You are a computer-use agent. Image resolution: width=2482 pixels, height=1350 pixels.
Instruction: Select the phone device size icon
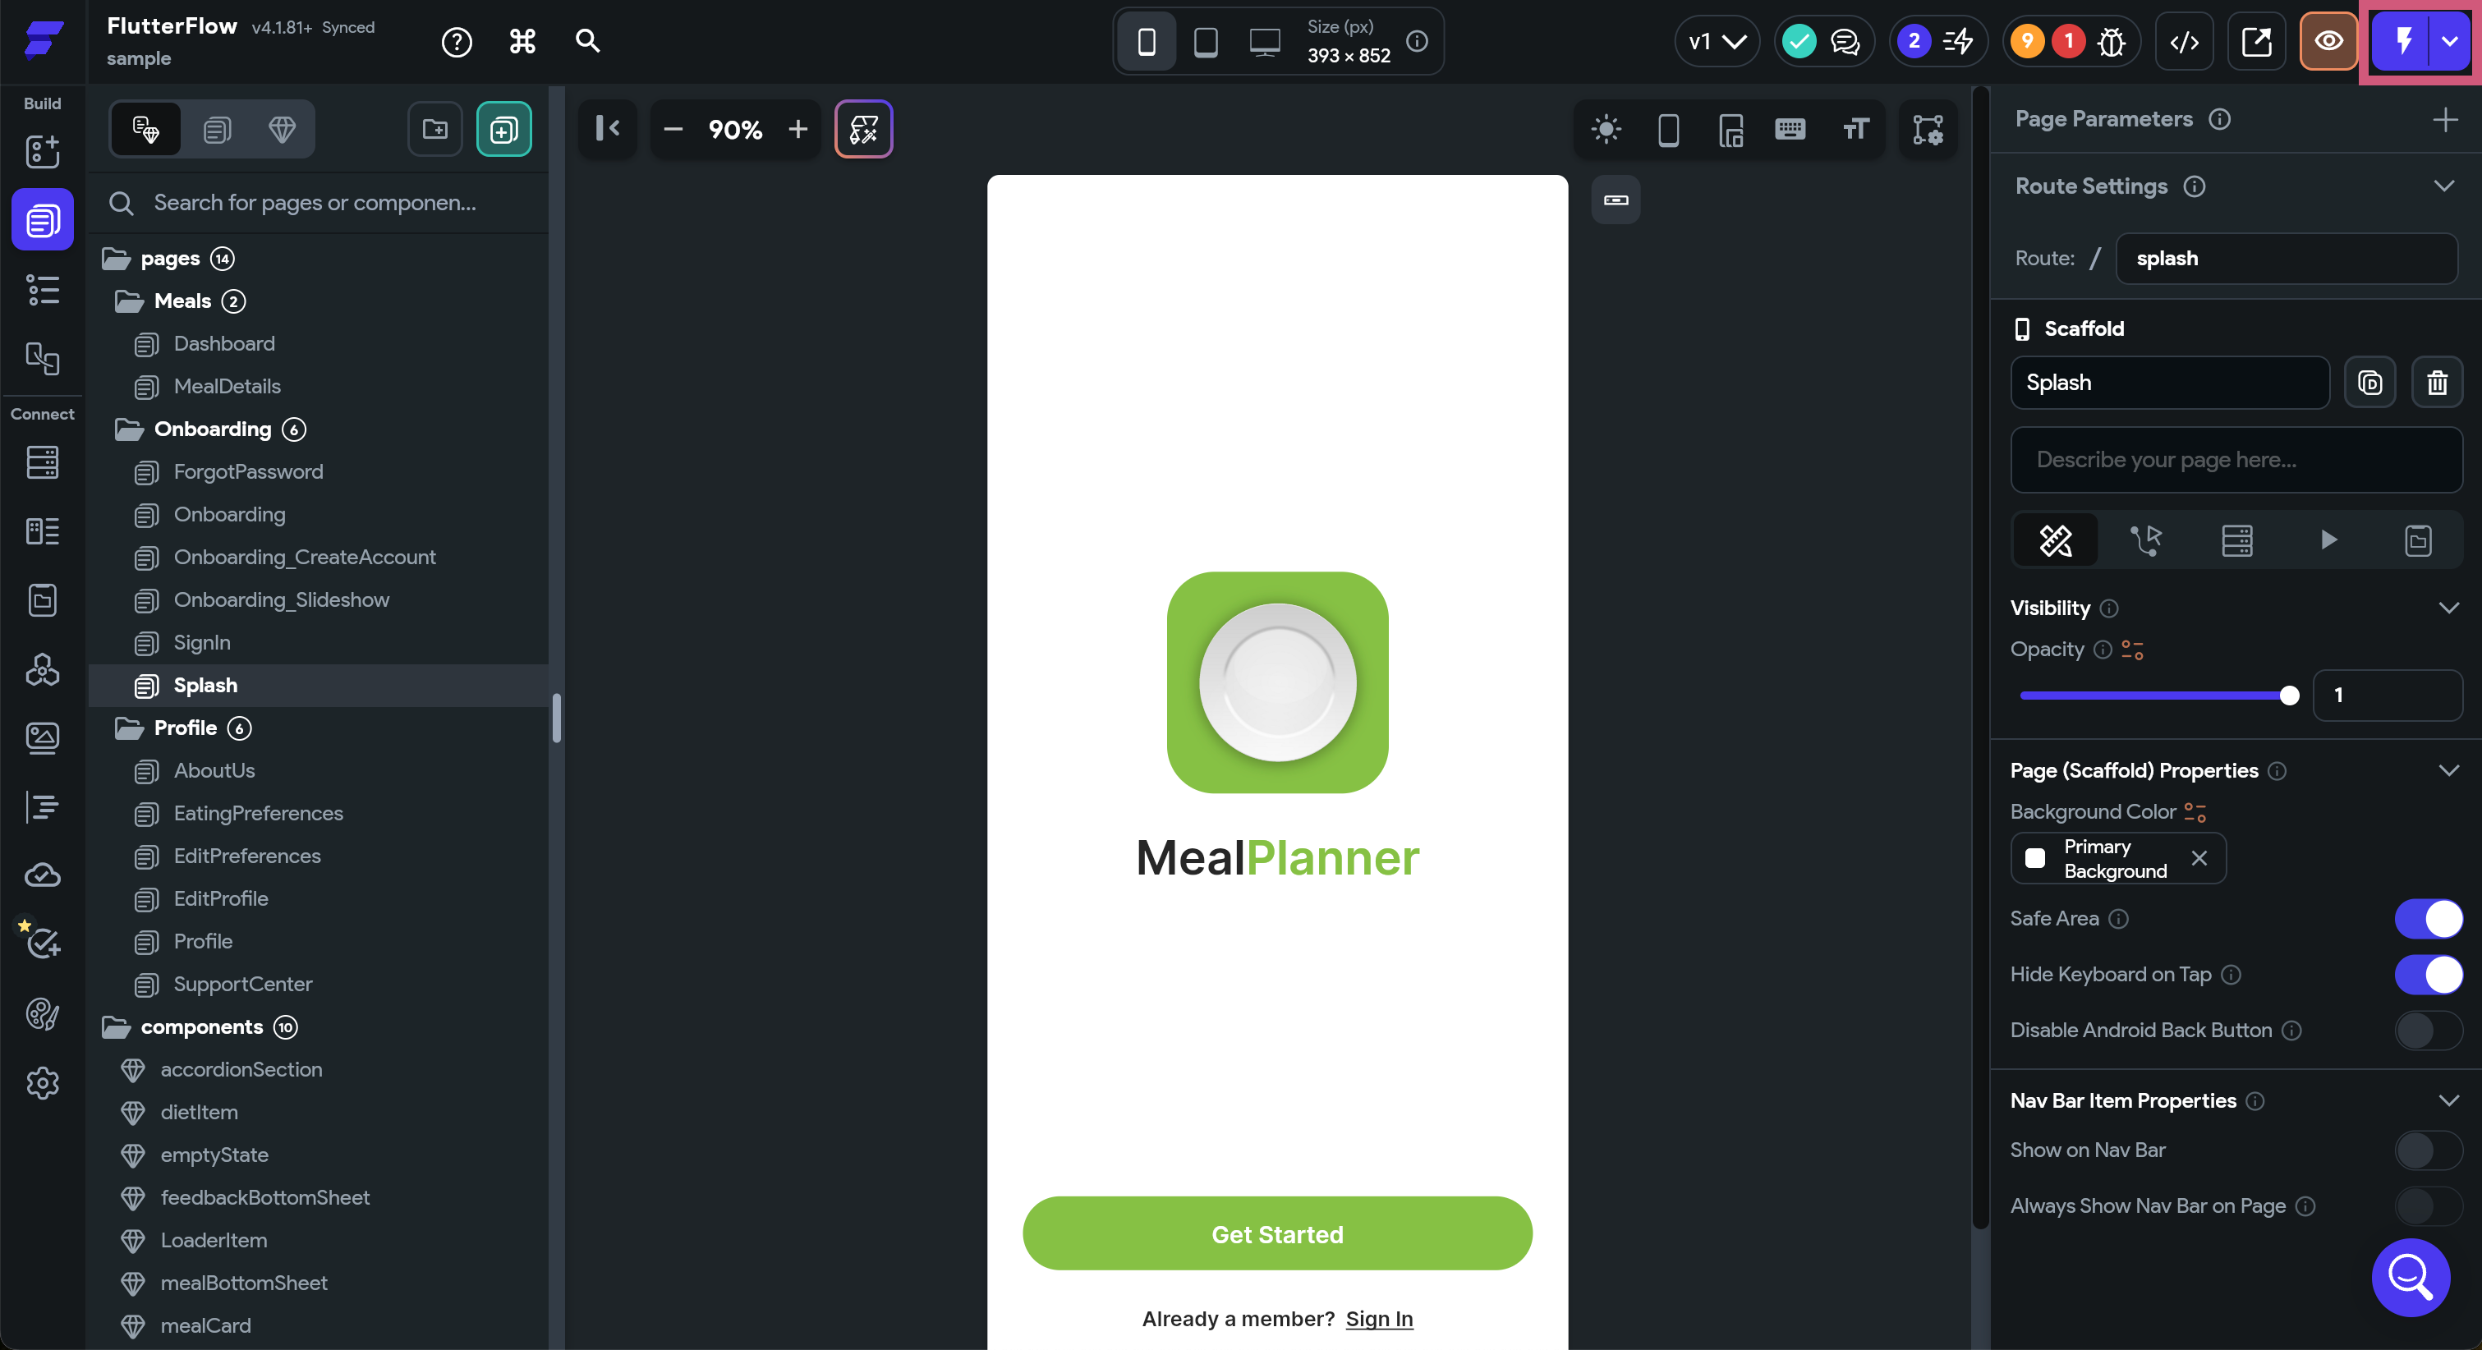tap(1147, 41)
